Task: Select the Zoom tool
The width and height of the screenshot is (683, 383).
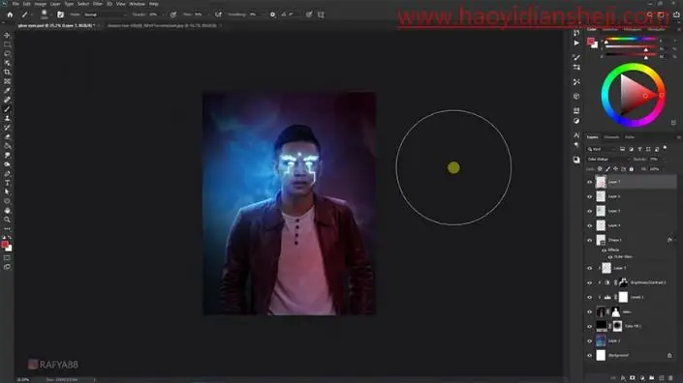Action: tap(7, 220)
